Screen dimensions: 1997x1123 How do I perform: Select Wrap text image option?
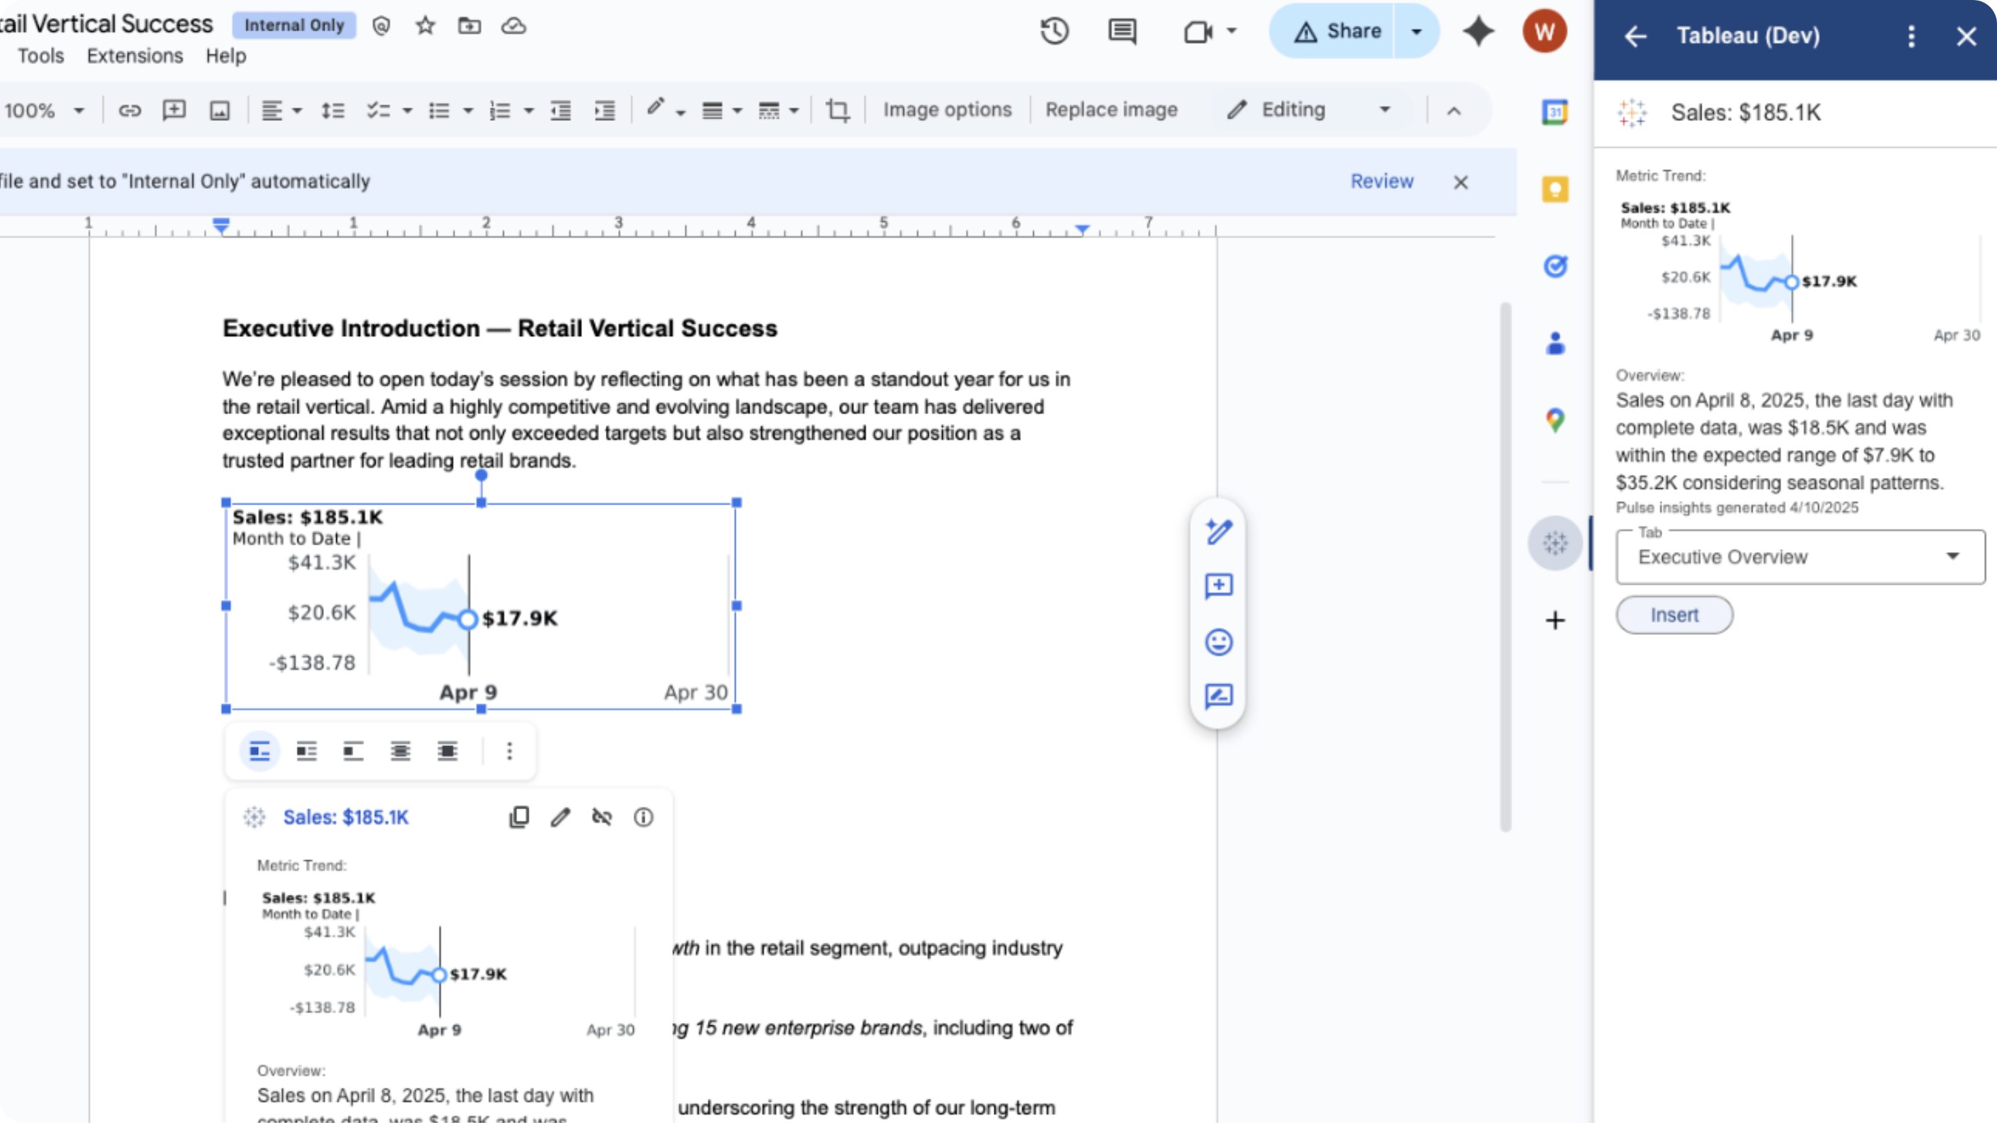coord(307,751)
